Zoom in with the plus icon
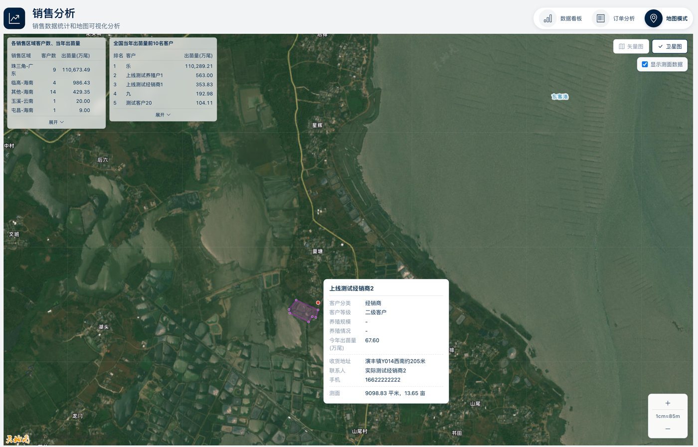 click(x=668, y=403)
